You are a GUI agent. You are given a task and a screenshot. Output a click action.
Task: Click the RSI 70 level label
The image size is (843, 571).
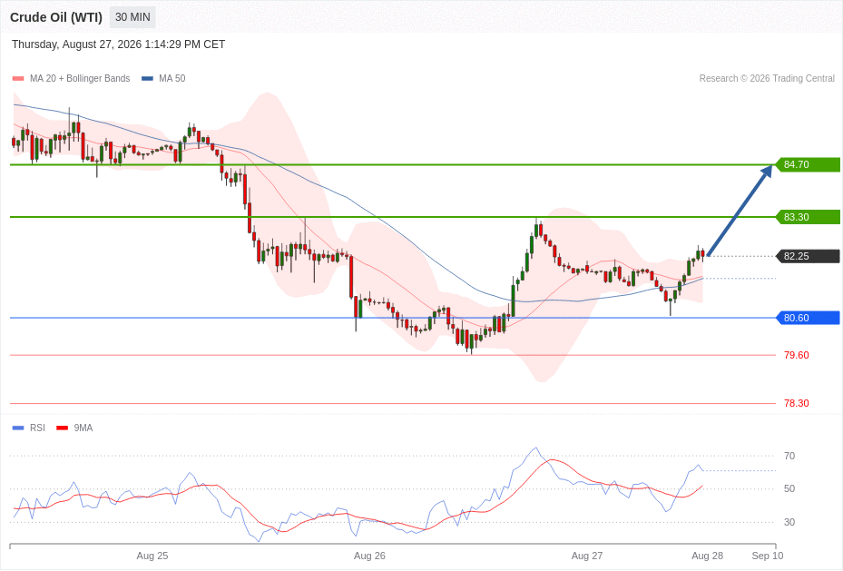(x=789, y=456)
